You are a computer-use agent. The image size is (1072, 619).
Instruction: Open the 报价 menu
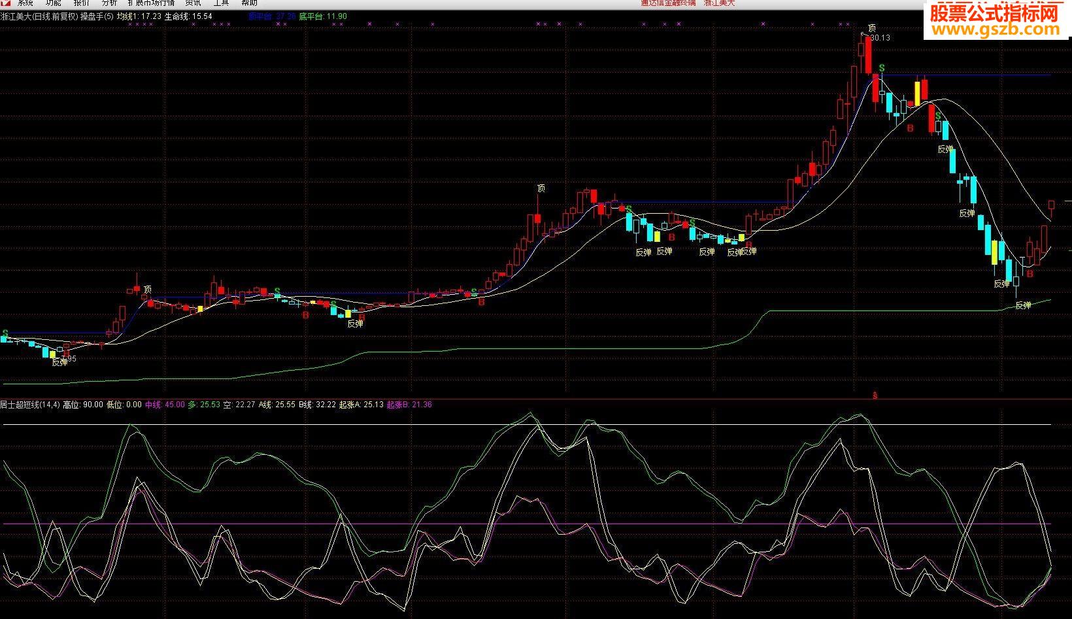click(82, 3)
